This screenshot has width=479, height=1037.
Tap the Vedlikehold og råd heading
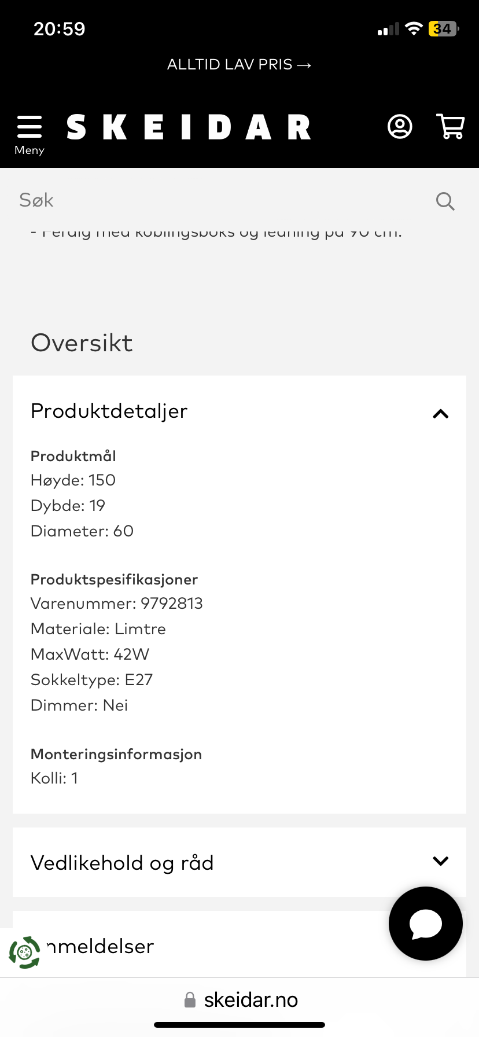coord(122,863)
